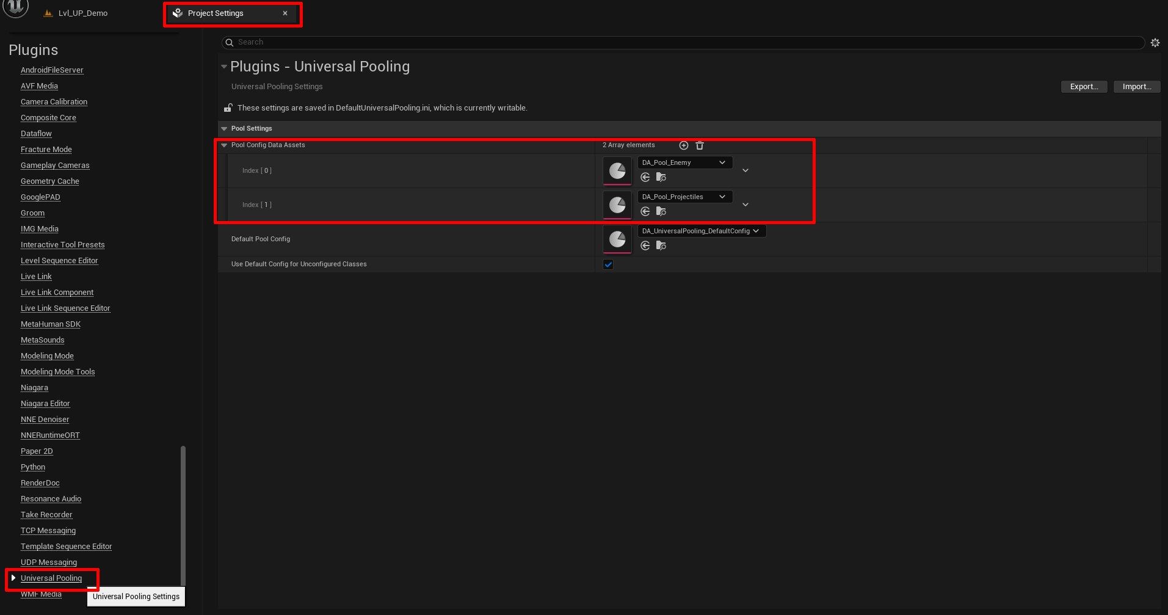This screenshot has height=615, width=1168.
Task: Open the DA_Pool_Projectiles asset dropdown
Action: click(684, 197)
